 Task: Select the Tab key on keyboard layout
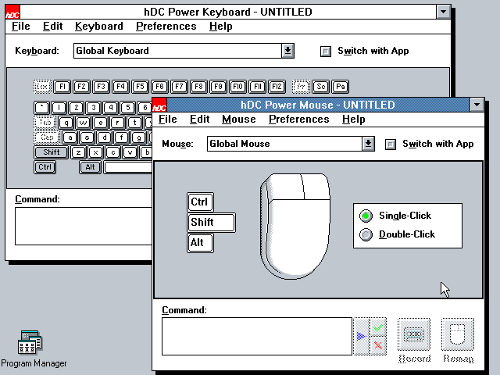click(45, 122)
